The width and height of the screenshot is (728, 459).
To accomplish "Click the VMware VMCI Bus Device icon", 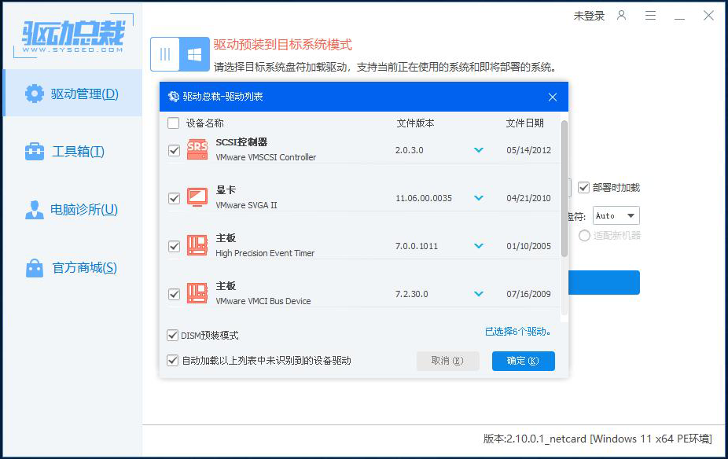I will (x=197, y=293).
